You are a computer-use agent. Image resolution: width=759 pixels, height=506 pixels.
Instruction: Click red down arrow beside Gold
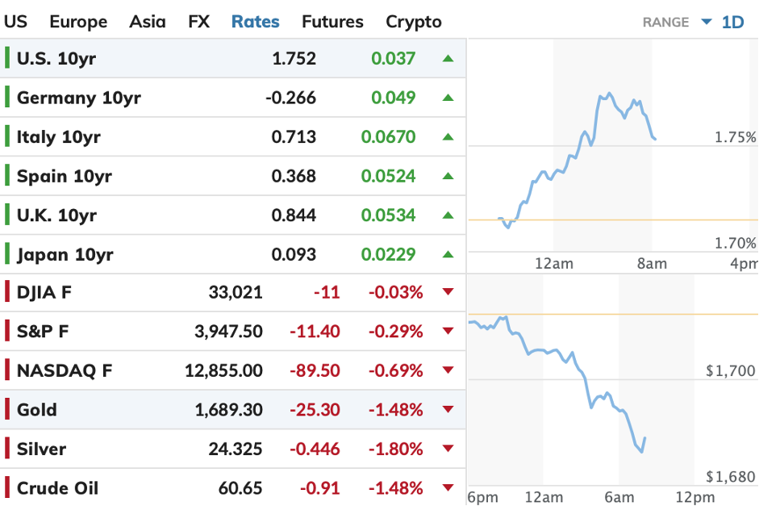pos(448,410)
